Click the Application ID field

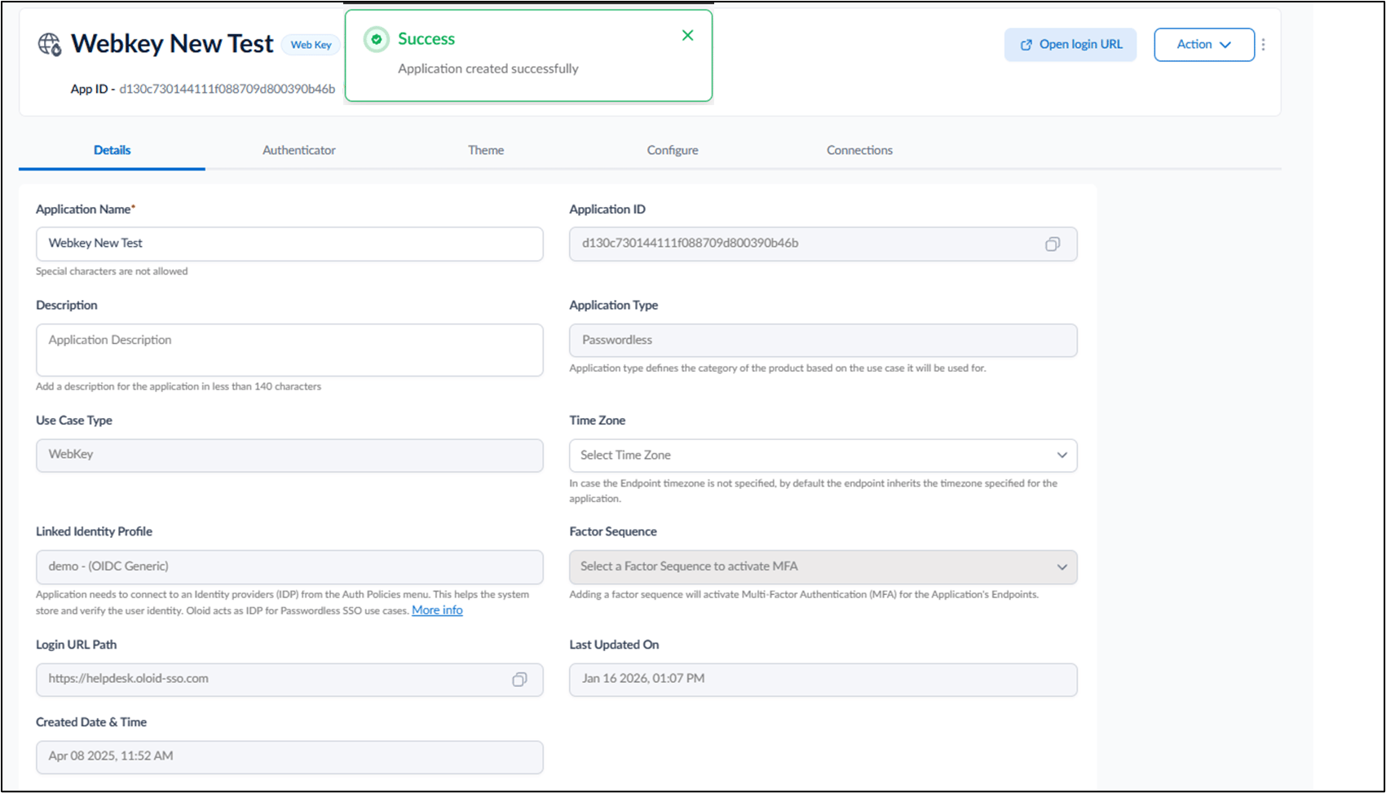(823, 244)
